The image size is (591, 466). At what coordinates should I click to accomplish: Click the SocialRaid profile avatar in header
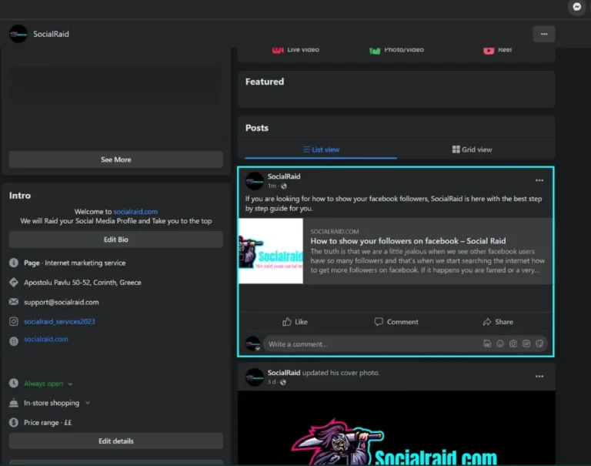[18, 34]
